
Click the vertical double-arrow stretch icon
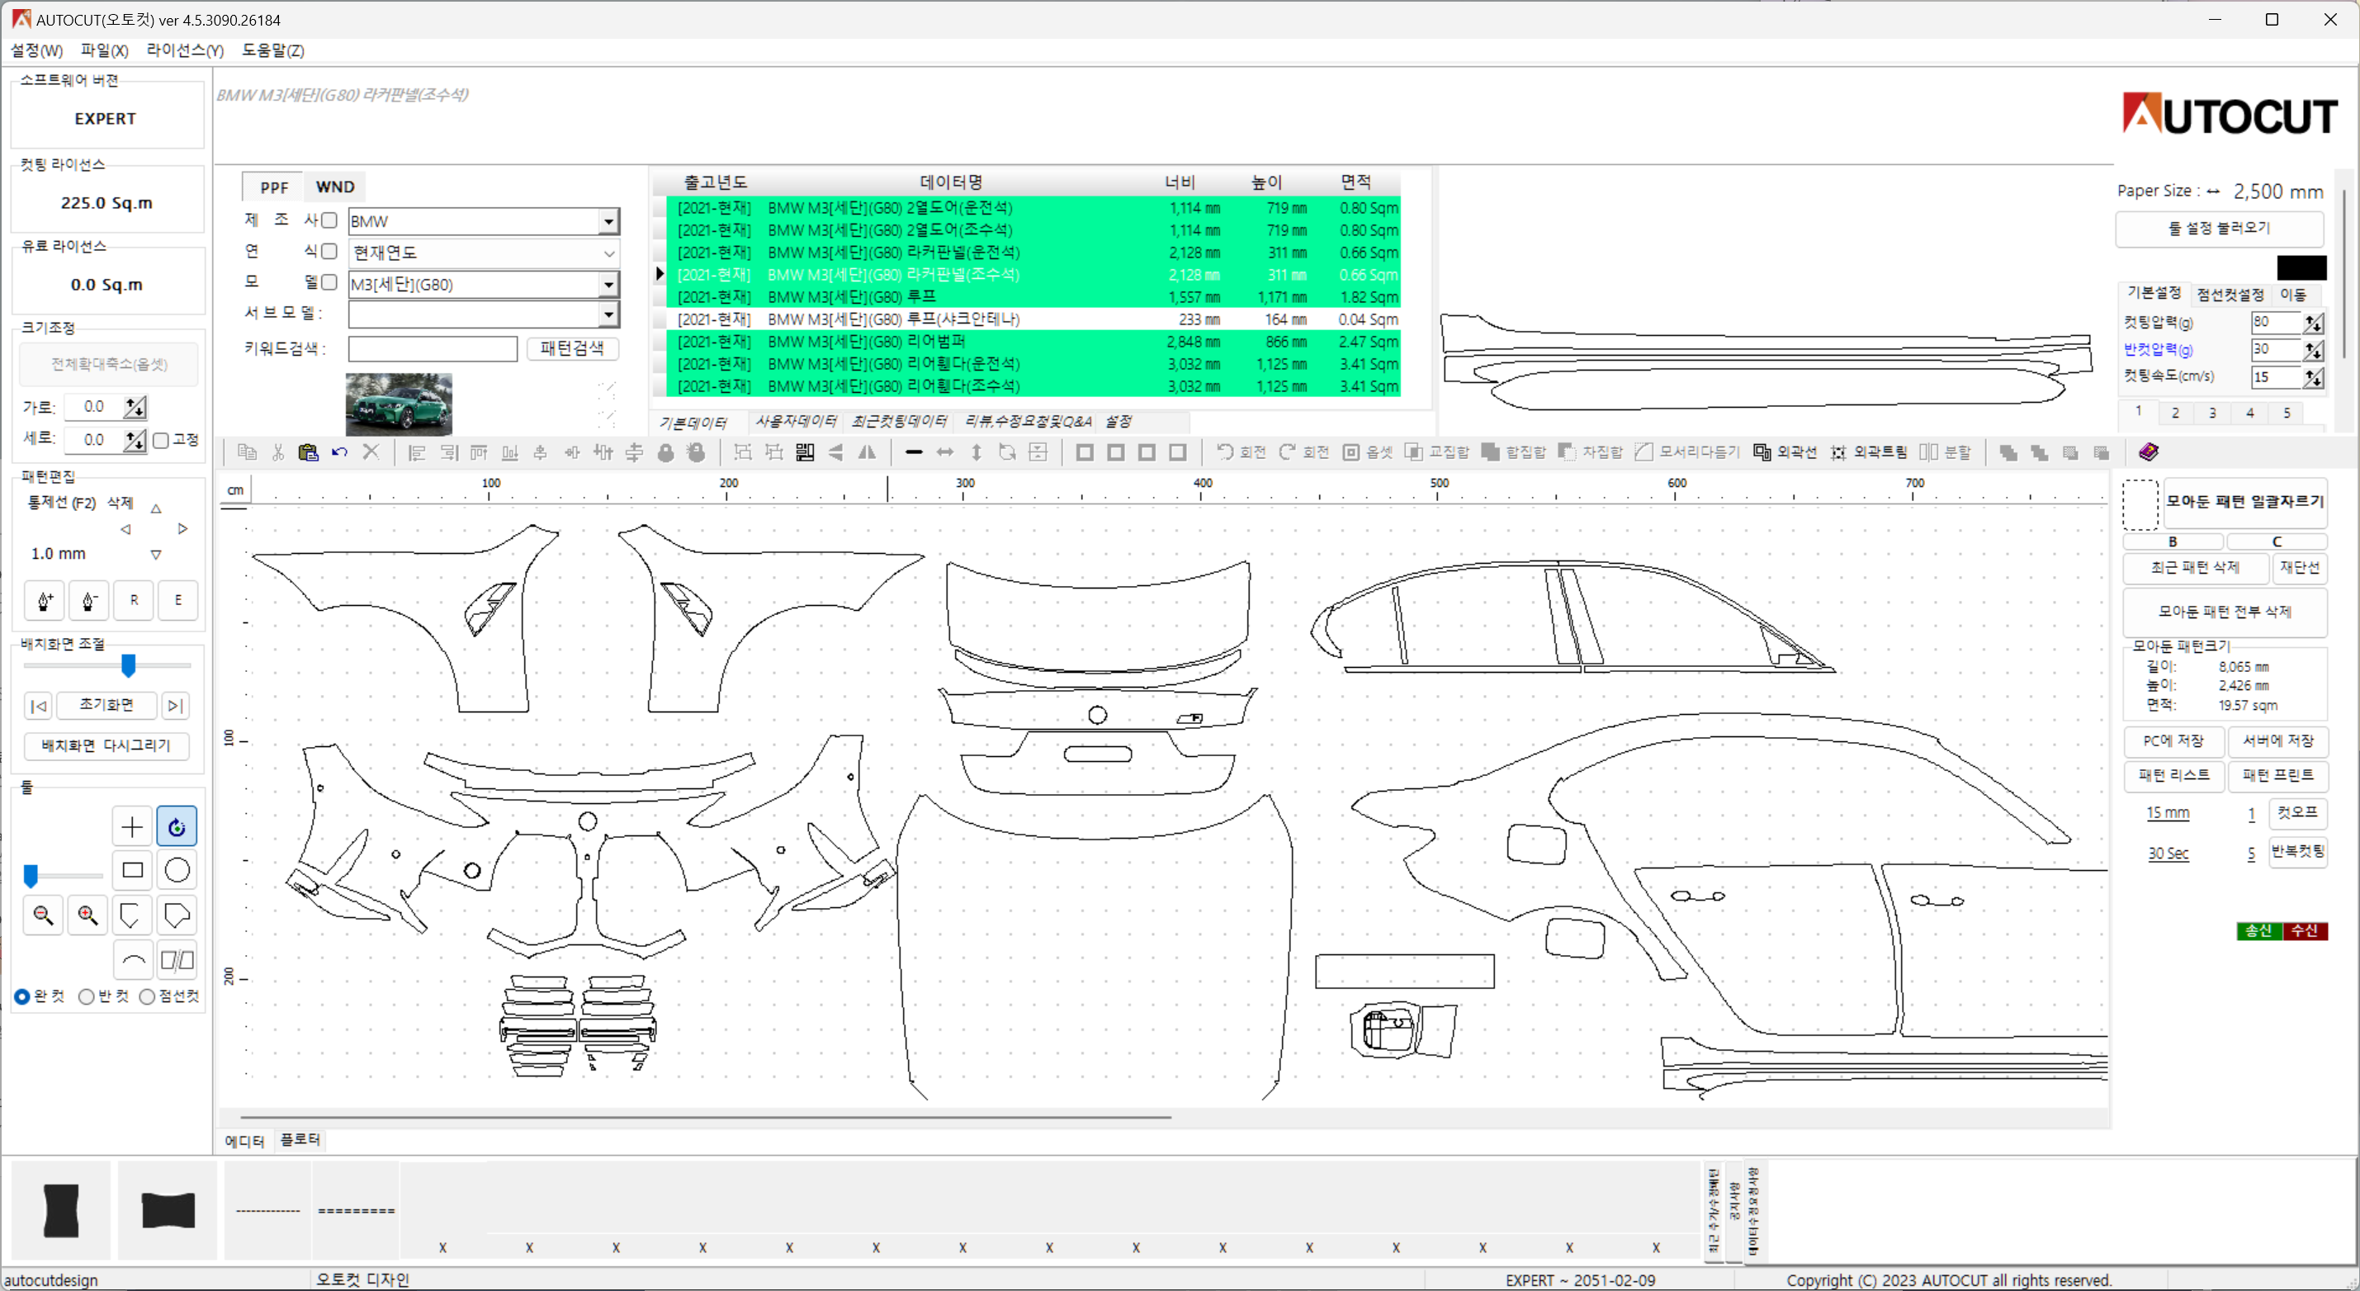pyautogui.click(x=977, y=452)
